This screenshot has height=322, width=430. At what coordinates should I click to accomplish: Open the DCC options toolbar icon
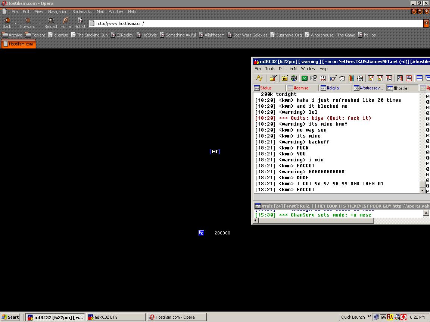coord(389,78)
